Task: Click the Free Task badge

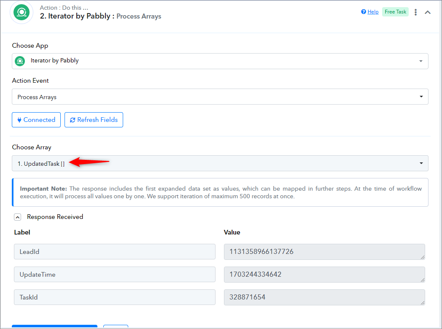Action: click(x=395, y=12)
